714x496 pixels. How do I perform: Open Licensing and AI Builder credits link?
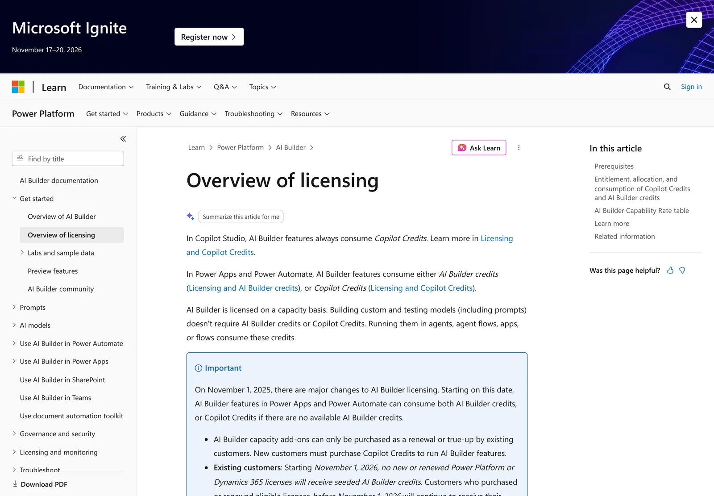pyautogui.click(x=243, y=288)
